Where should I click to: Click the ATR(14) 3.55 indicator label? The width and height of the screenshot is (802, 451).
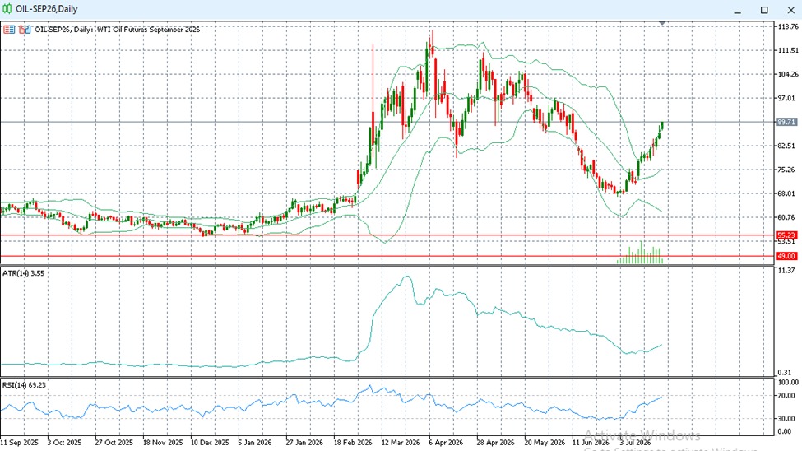click(24, 273)
